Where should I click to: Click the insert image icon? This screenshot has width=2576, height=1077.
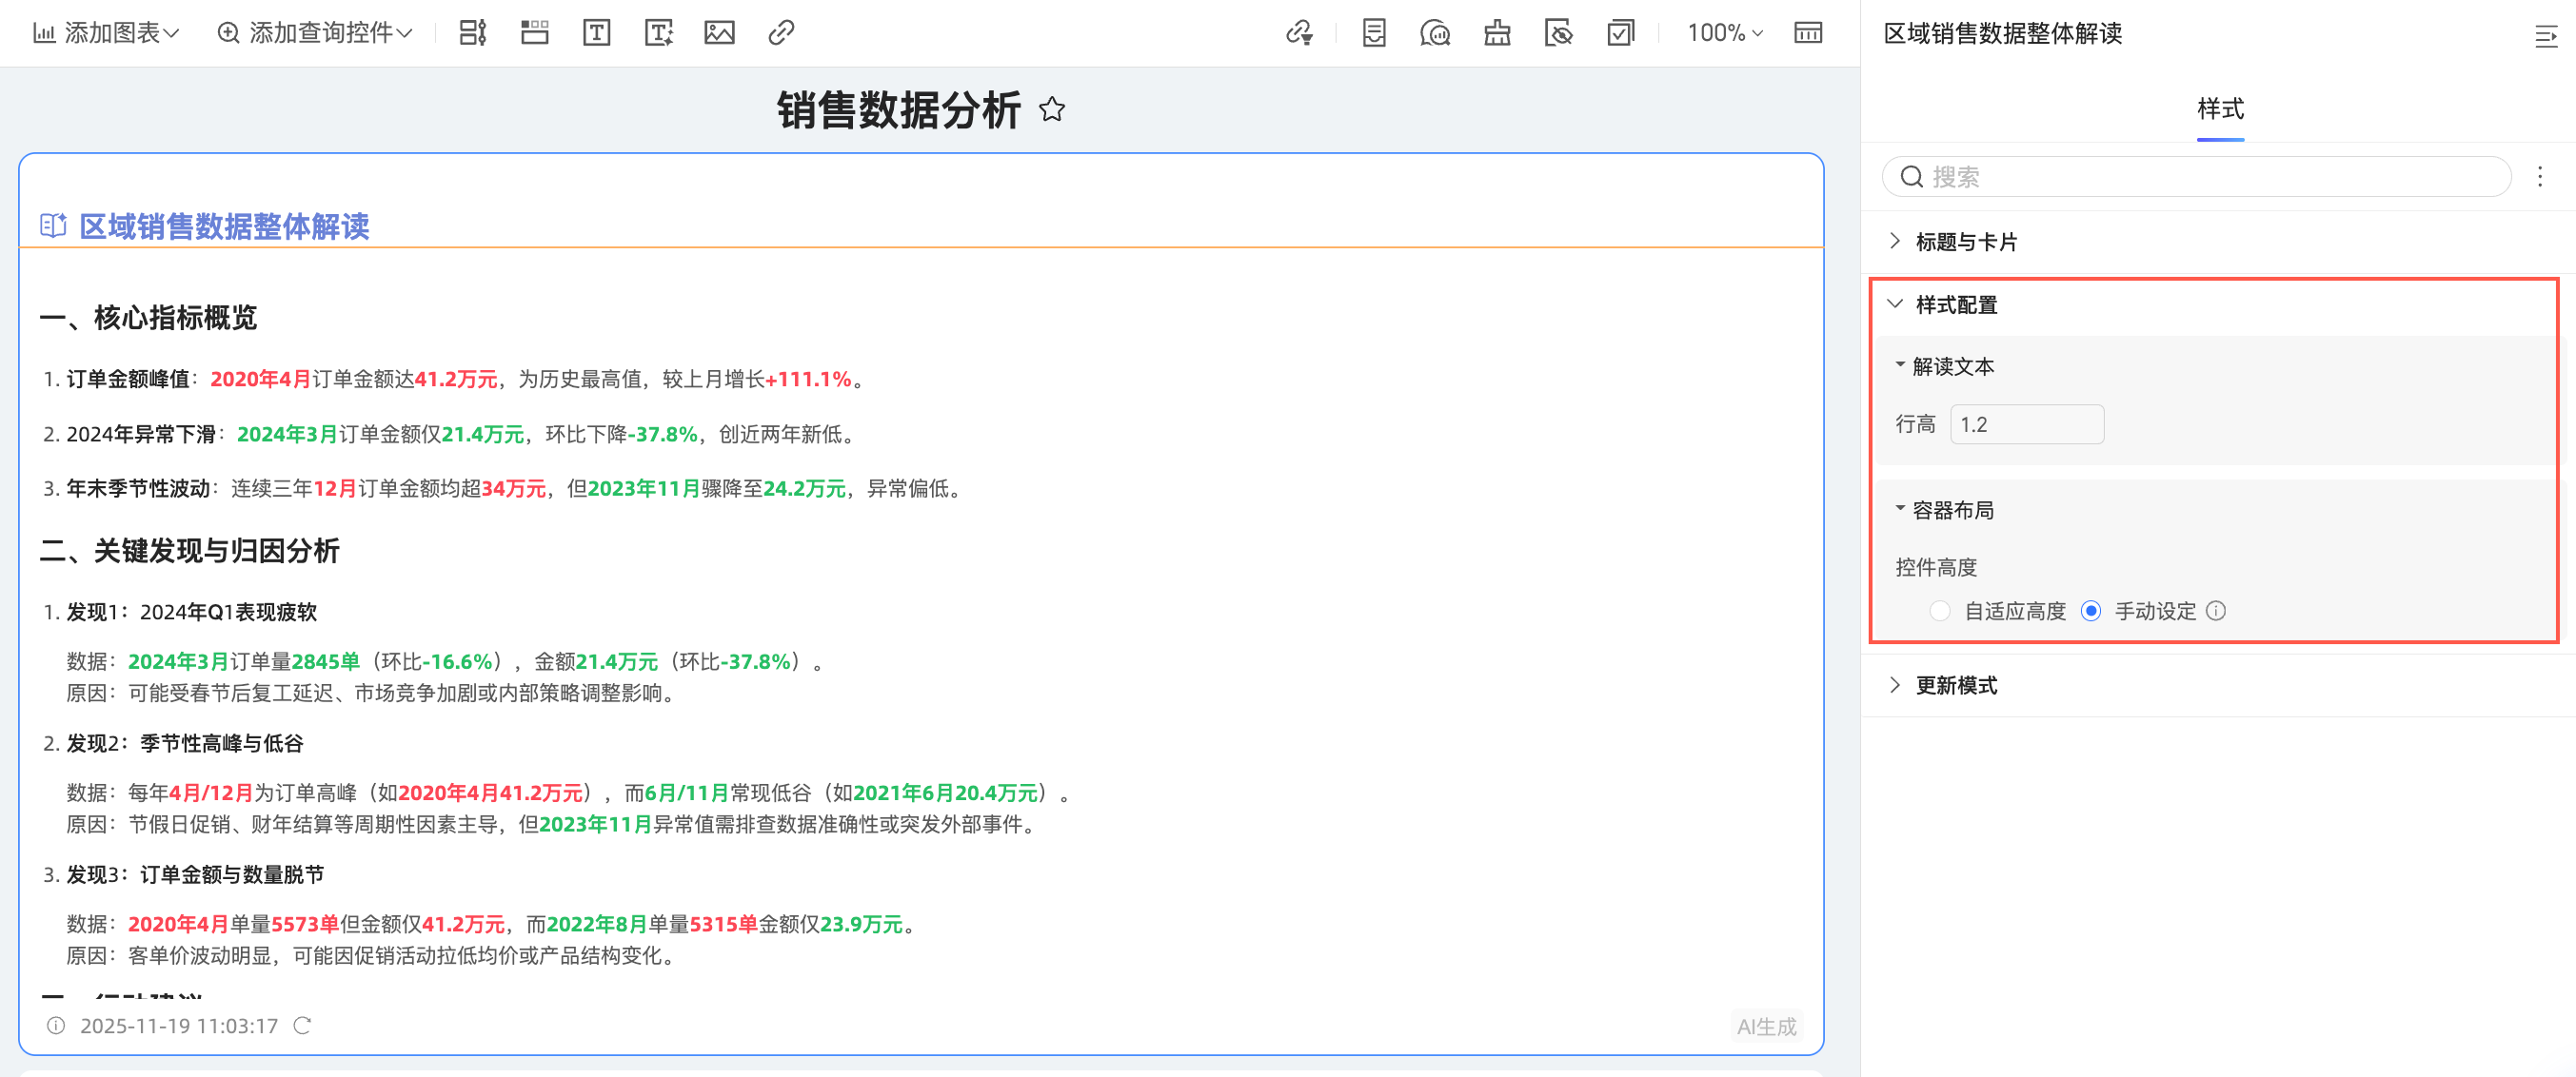click(x=719, y=33)
